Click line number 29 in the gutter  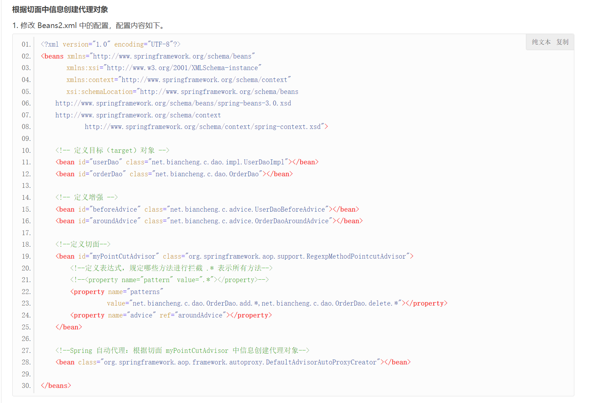(x=26, y=374)
